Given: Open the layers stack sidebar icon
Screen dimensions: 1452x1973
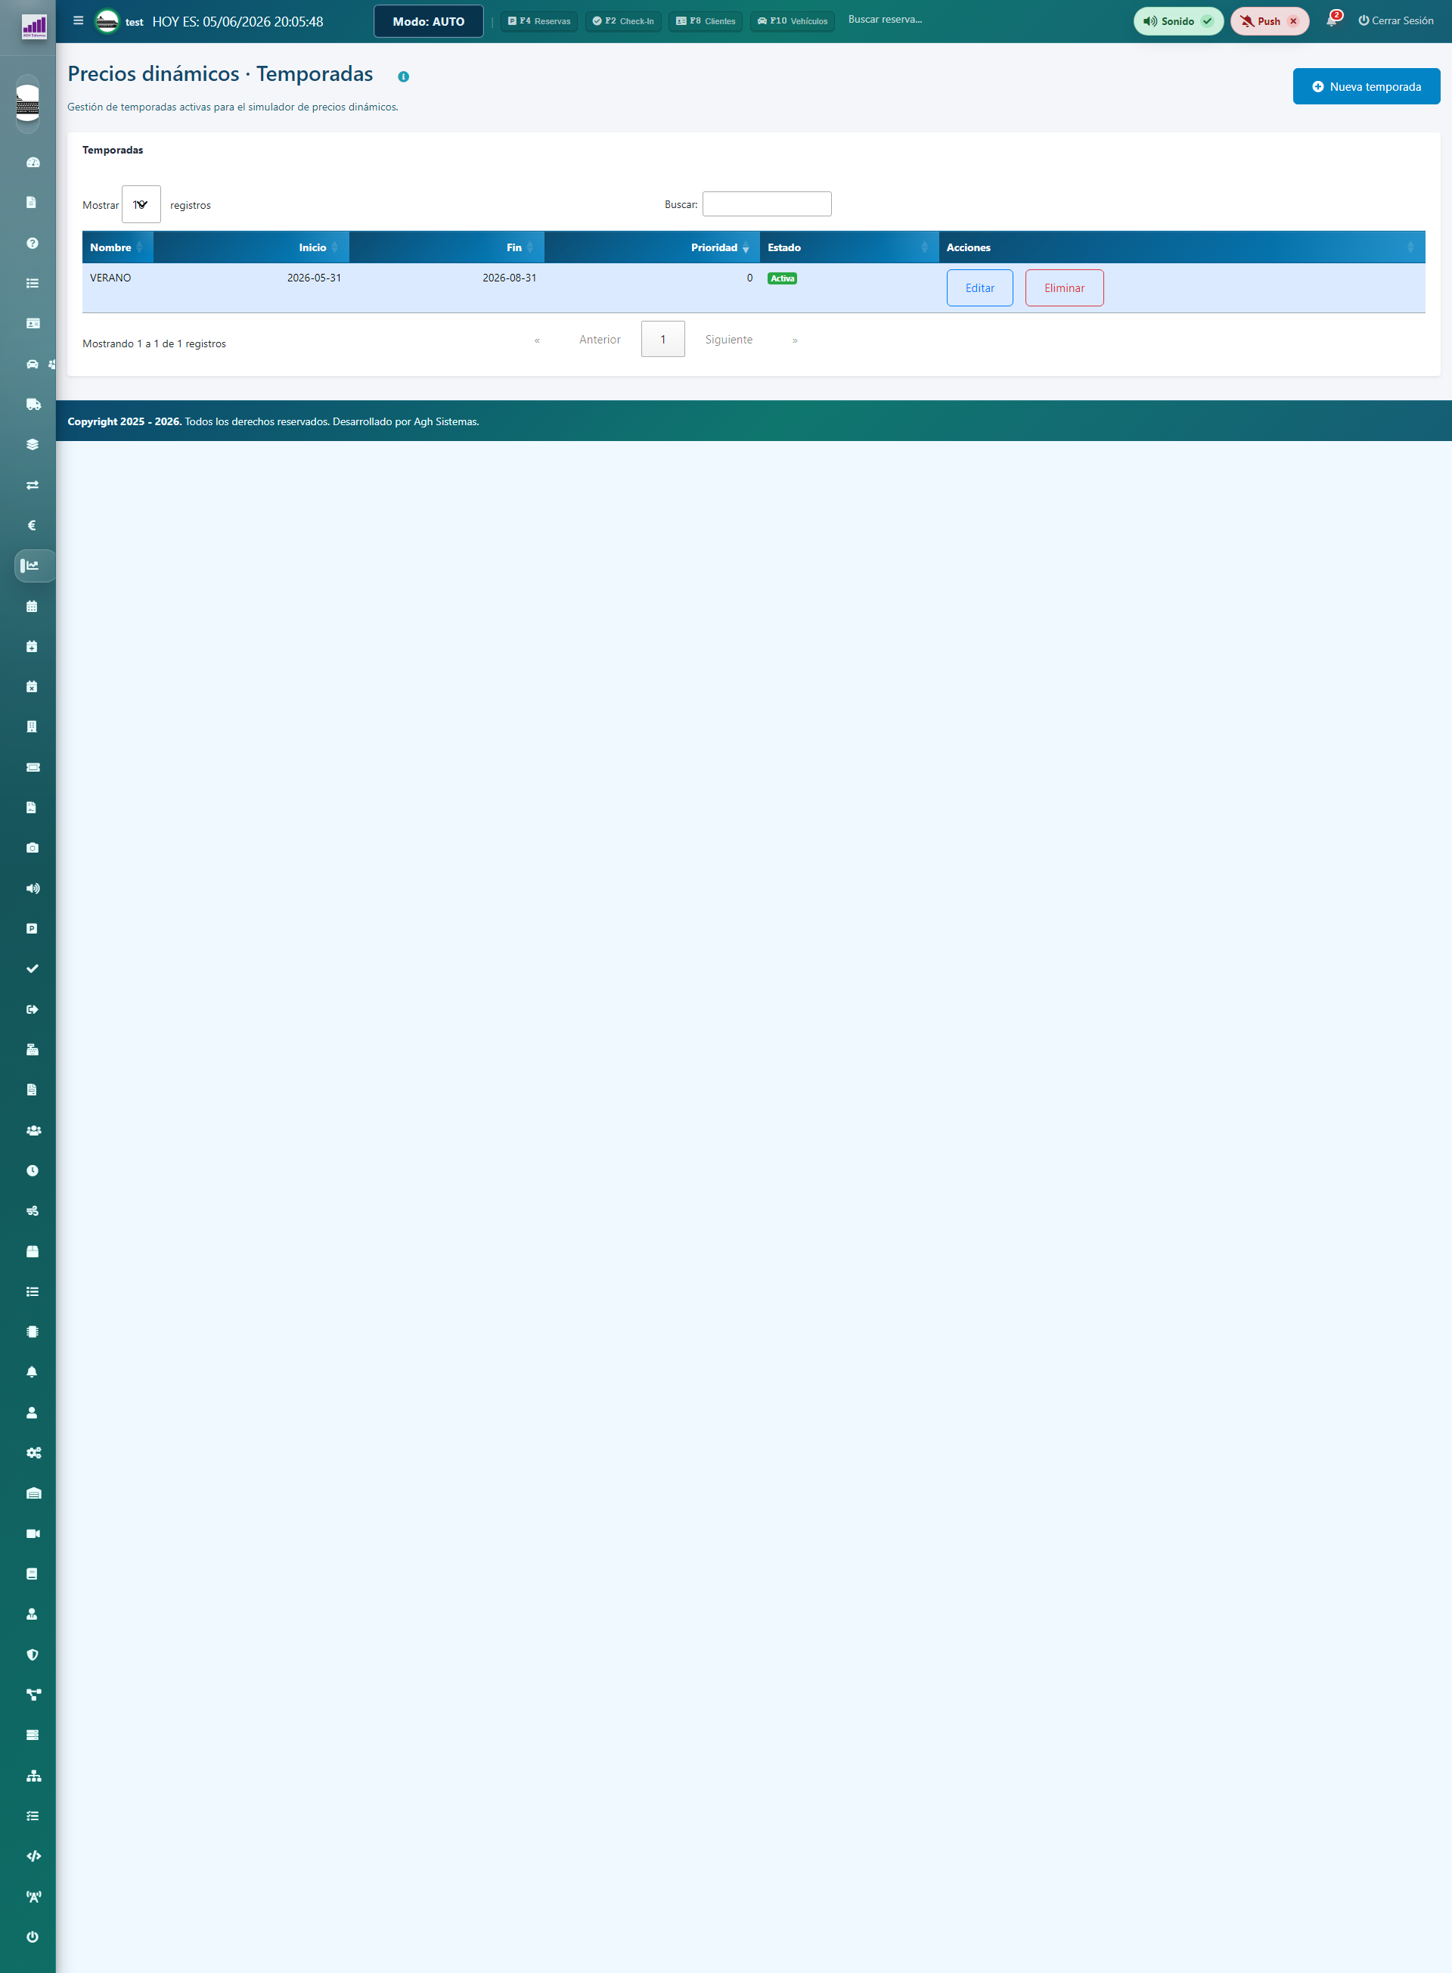Looking at the screenshot, I should [x=33, y=444].
